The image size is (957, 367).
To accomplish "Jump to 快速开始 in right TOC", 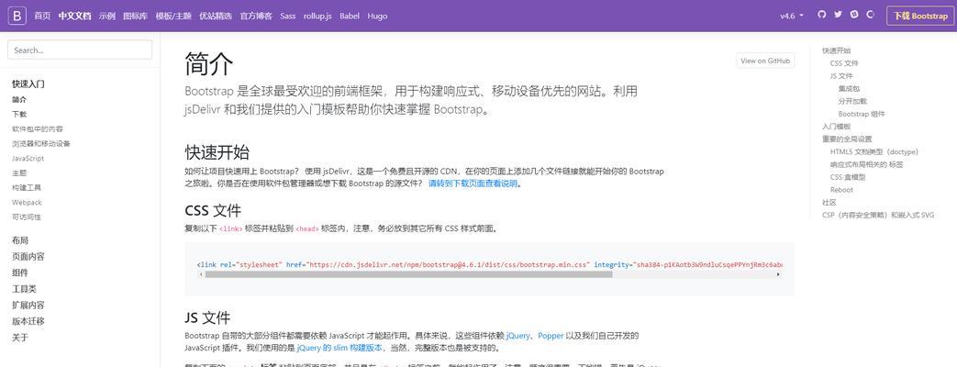I will point(836,50).
